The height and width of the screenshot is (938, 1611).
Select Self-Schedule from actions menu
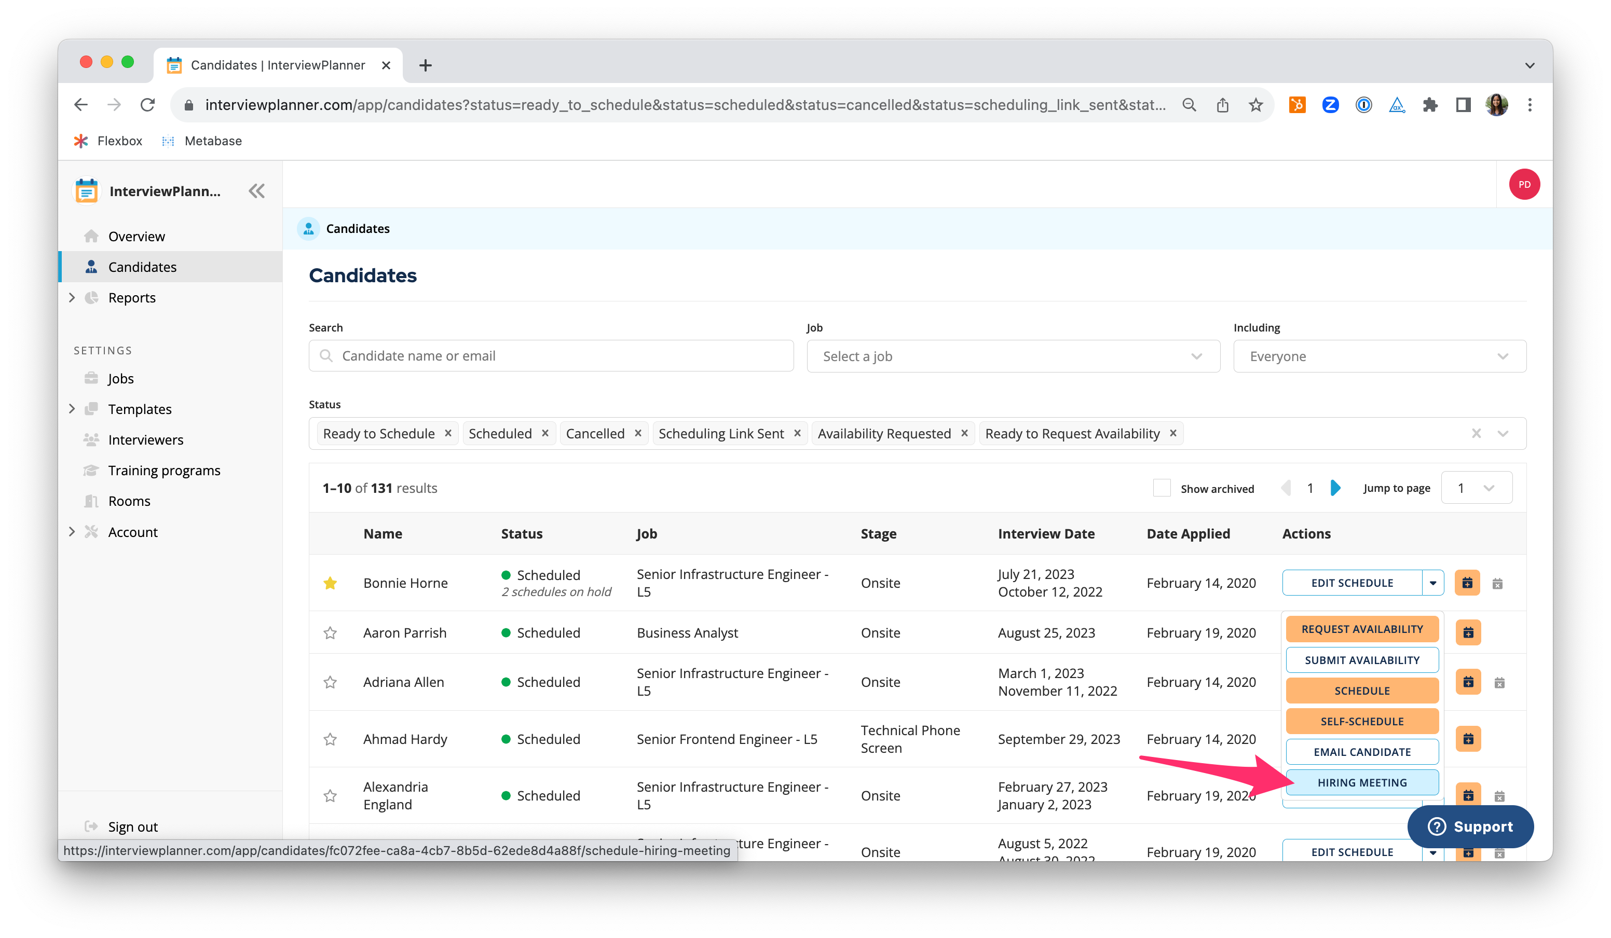pyautogui.click(x=1362, y=721)
